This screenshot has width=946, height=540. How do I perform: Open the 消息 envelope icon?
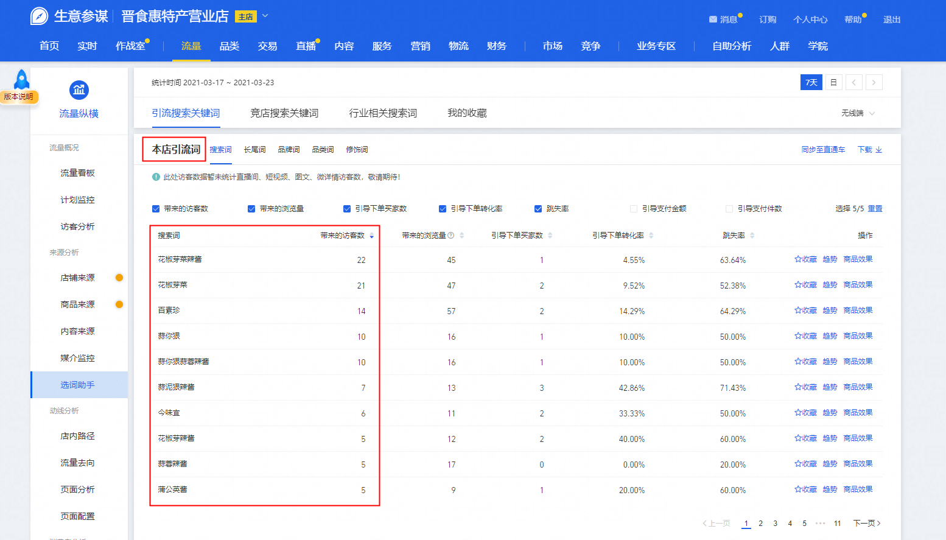713,19
